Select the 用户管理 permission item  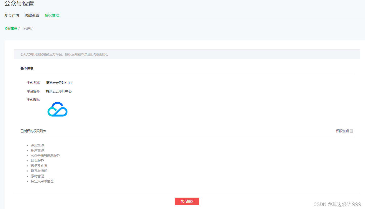pyautogui.click(x=37, y=150)
